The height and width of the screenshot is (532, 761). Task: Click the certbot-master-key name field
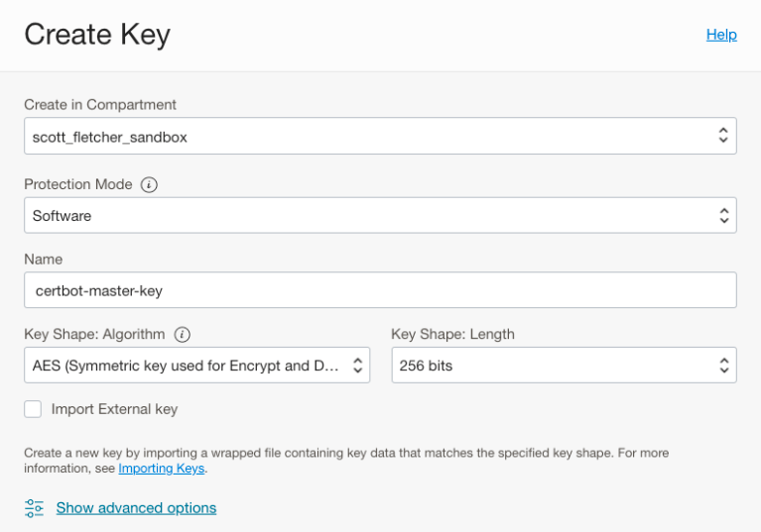(380, 290)
